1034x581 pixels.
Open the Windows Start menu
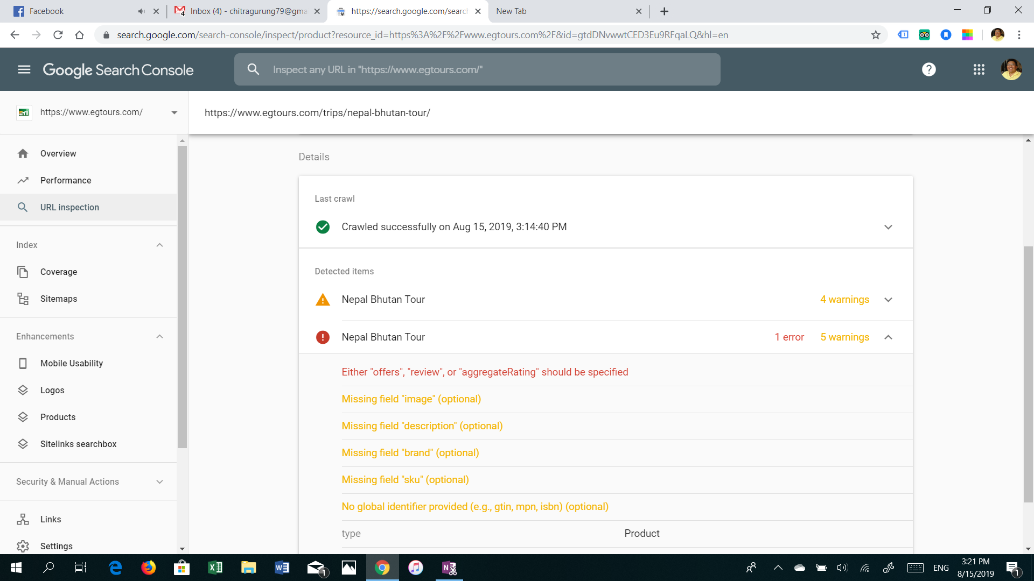pos(16,568)
